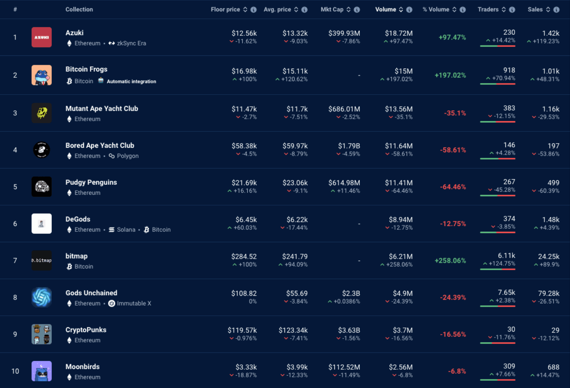Click the bitmap traders buy/sell ratio bar
The height and width of the screenshot is (388, 570).
pos(498,269)
